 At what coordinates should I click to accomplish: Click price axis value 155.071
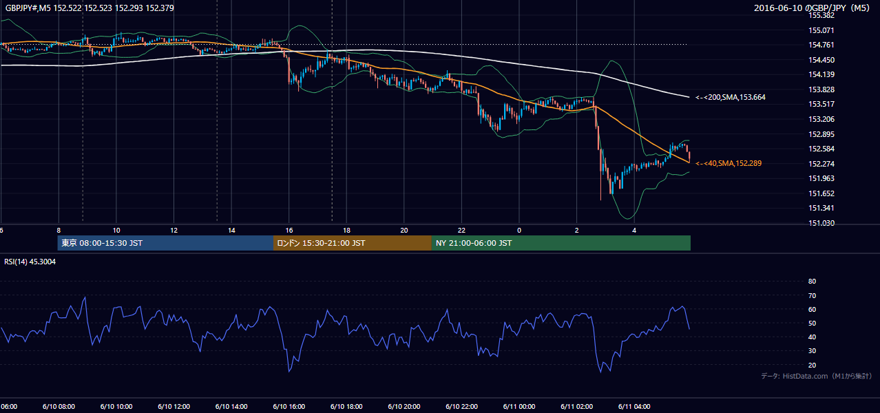[822, 30]
